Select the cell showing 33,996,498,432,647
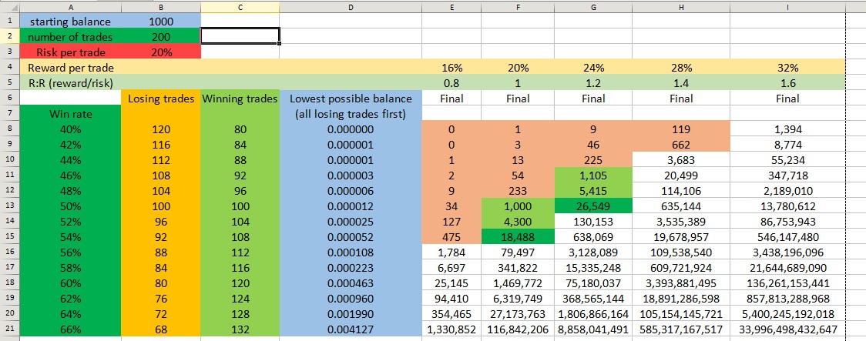Screen dimensions: 866x341 coord(787,329)
